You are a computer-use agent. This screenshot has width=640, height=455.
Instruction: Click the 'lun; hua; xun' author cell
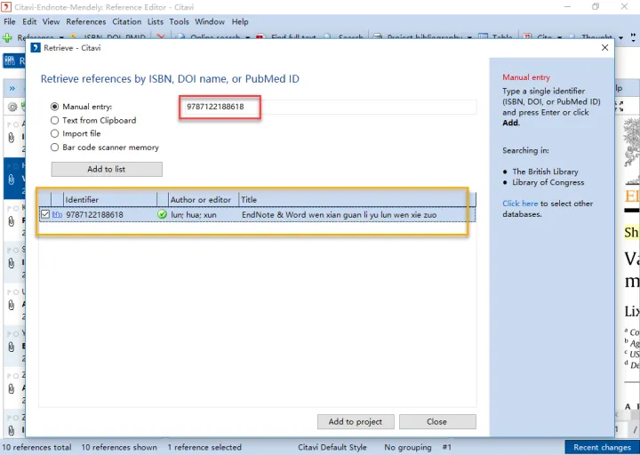coord(194,215)
